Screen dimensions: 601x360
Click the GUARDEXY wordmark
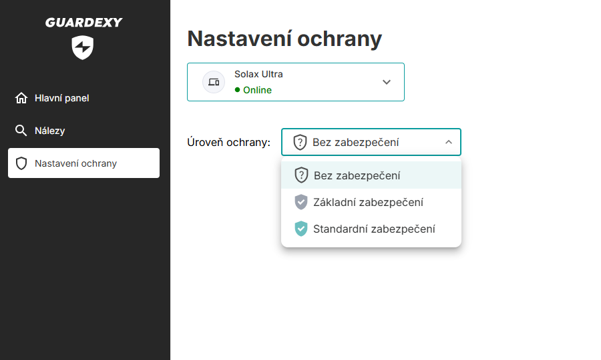click(84, 23)
